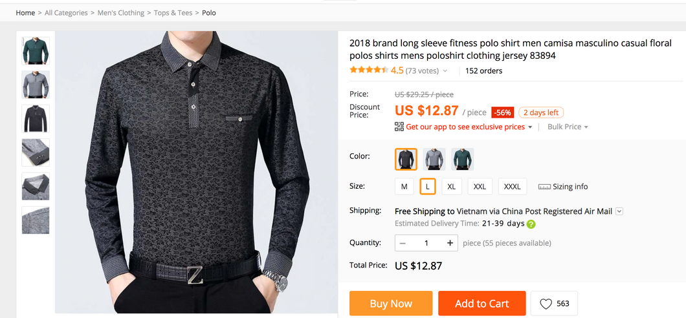The width and height of the screenshot is (686, 318).
Task: Expand the votes rating breakdown arrow
Action: 445,71
